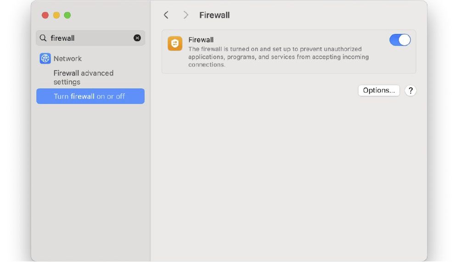Clear the search field with X icon
The image size is (459, 262).
137,38
